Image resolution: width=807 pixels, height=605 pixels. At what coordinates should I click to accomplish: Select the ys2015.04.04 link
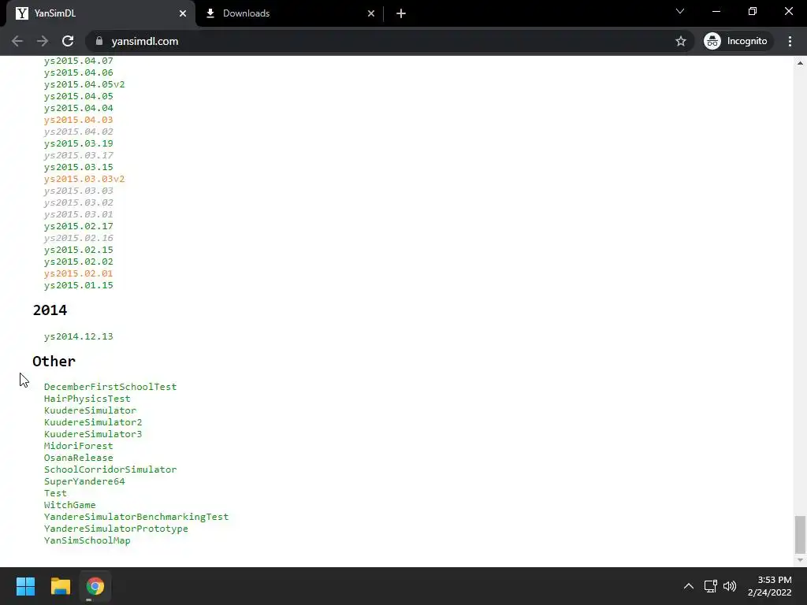78,108
